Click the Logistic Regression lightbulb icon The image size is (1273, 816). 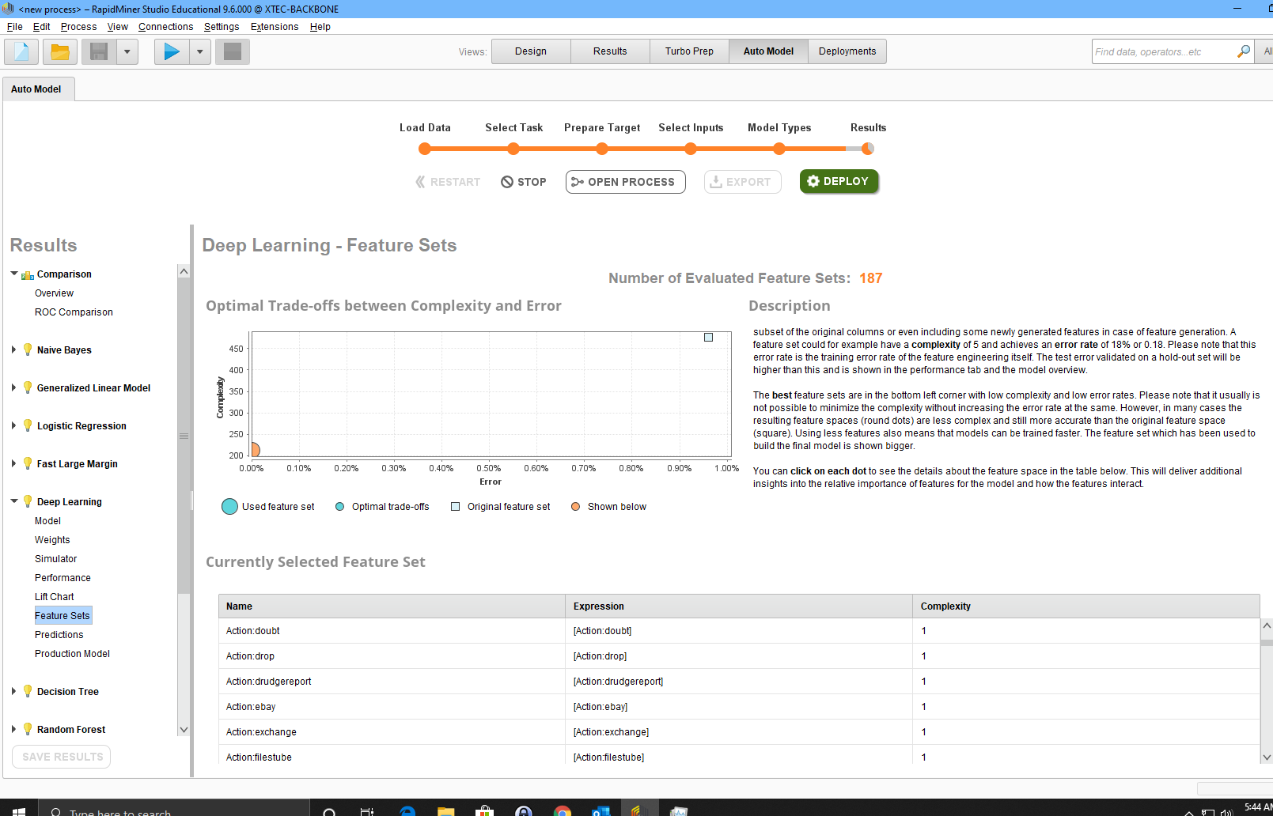click(28, 425)
